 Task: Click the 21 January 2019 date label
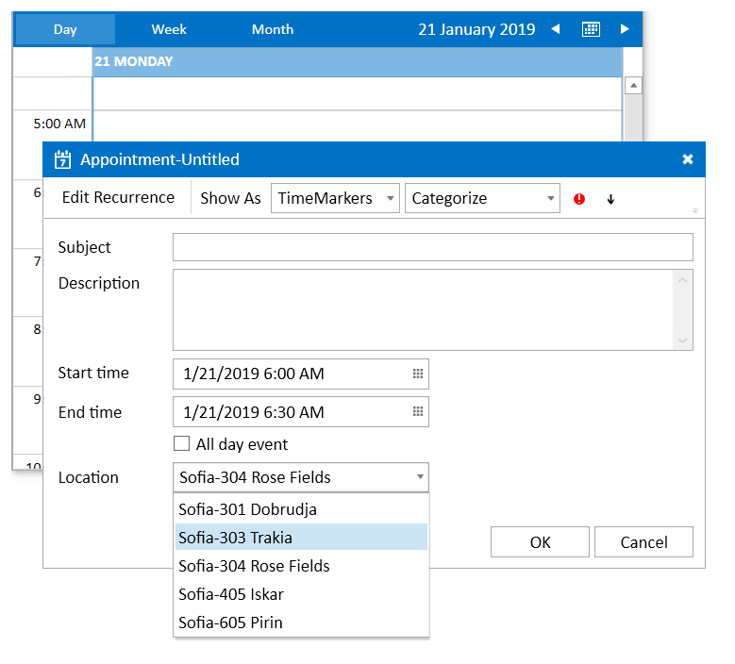(476, 29)
